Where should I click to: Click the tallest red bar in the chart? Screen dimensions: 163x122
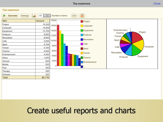click(x=58, y=45)
